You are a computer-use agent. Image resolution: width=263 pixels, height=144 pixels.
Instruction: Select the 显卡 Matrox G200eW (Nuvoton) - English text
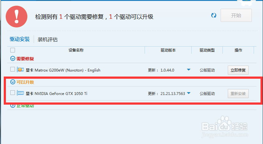coord(63,70)
